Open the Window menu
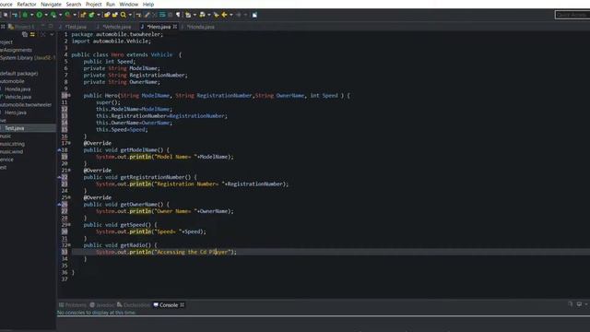 tap(129, 4)
